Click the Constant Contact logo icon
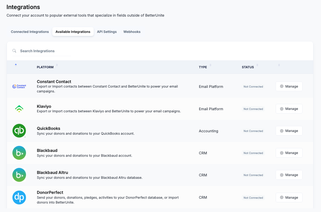The height and width of the screenshot is (212, 321). [19, 86]
